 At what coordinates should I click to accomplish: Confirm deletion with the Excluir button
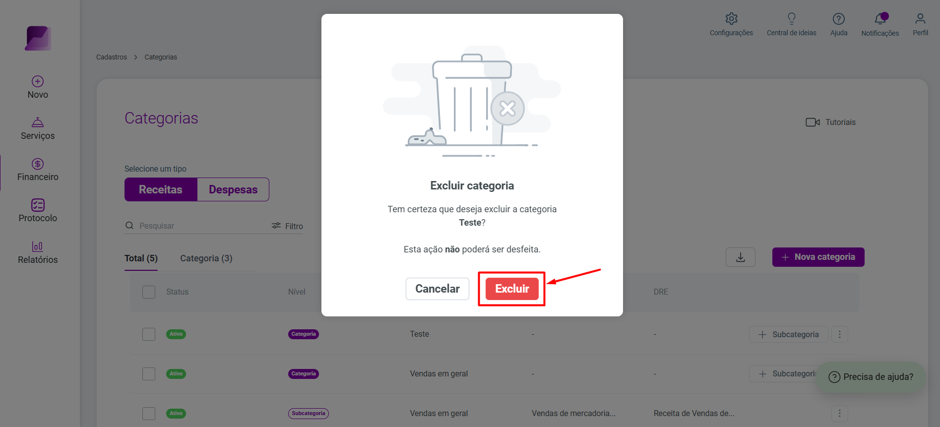pyautogui.click(x=512, y=289)
